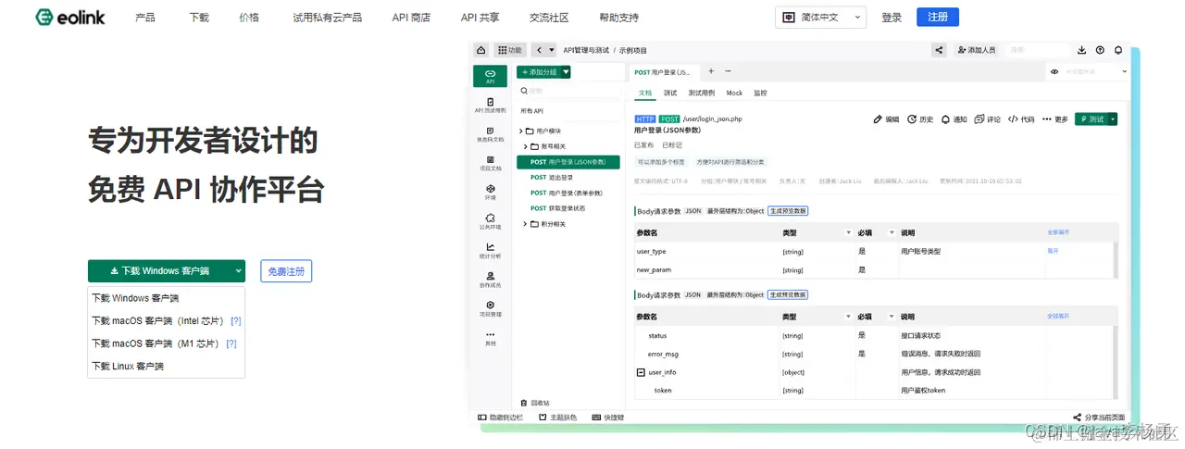Click the download icon in app header
Screen dimensions: 1185x449
(x=1082, y=50)
